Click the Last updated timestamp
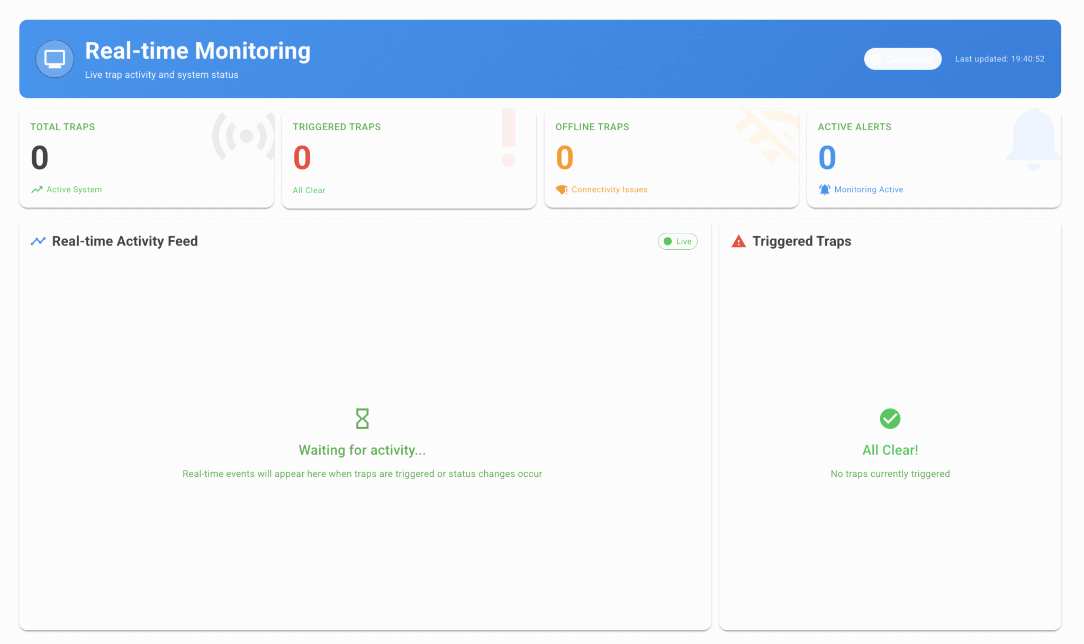 [x=999, y=59]
